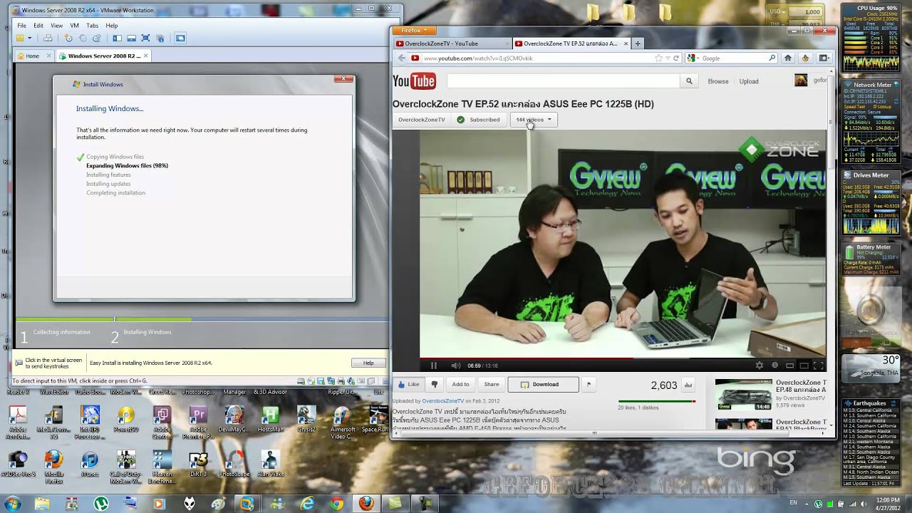Click the Download button under video
The width and height of the screenshot is (912, 513).
click(x=543, y=385)
